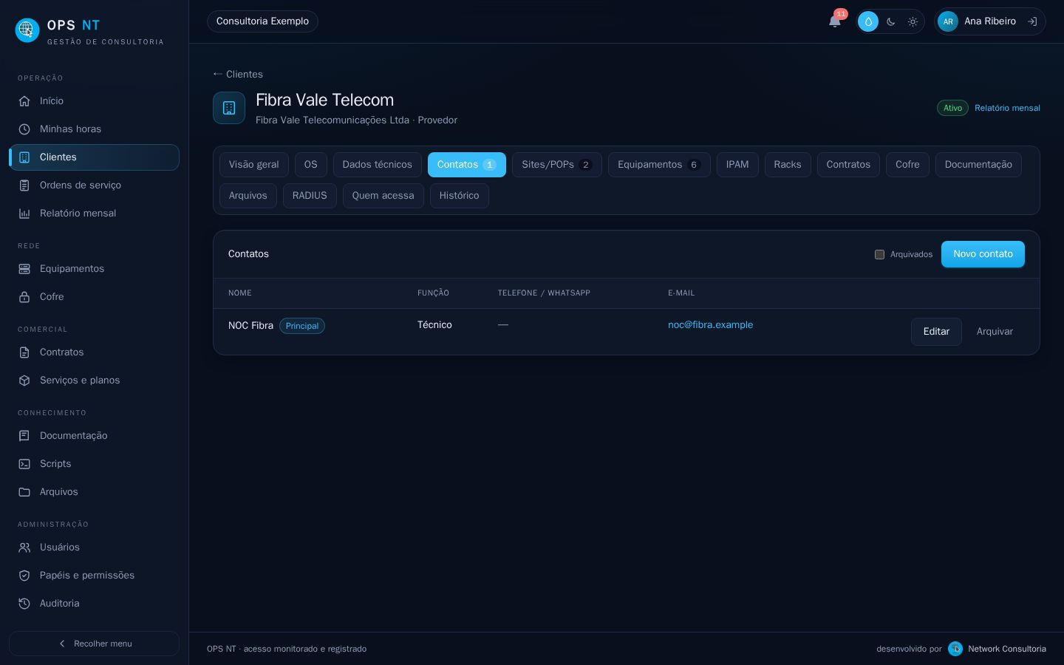1064x665 pixels.
Task: Open the Histórico tab
Action: tap(459, 196)
